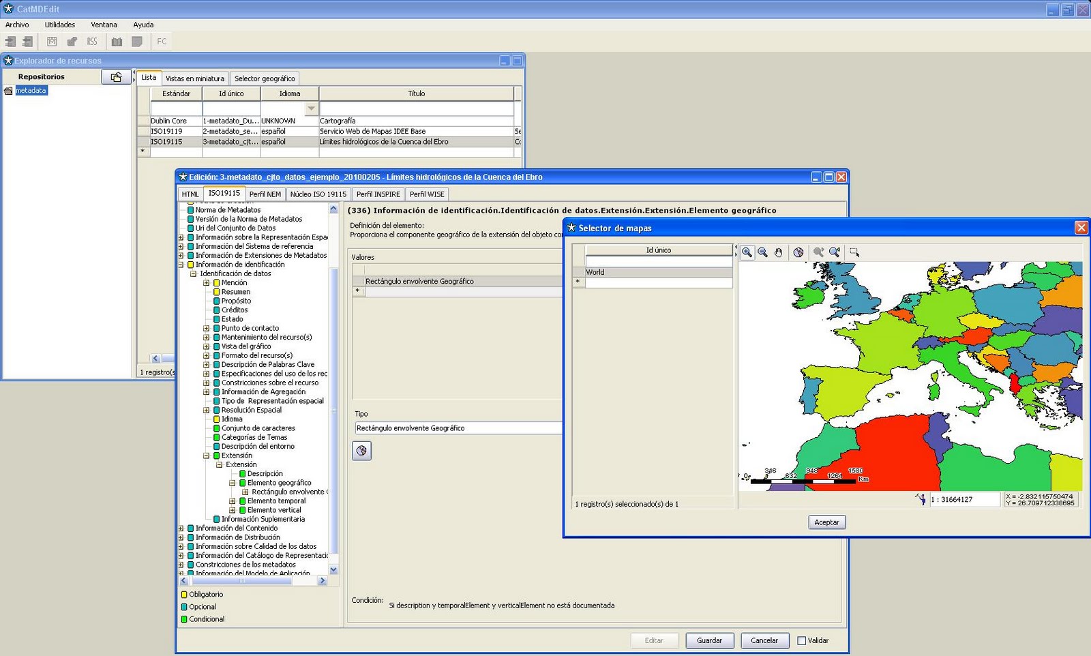The image size is (1091, 656).
Task: Click the first connect-repository toolbar icon
Action: click(10, 42)
